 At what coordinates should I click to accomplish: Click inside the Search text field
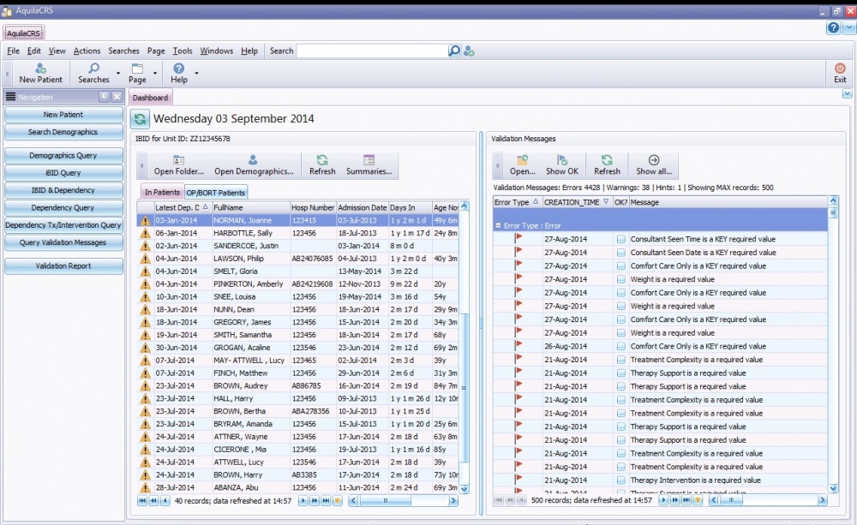[x=369, y=51]
